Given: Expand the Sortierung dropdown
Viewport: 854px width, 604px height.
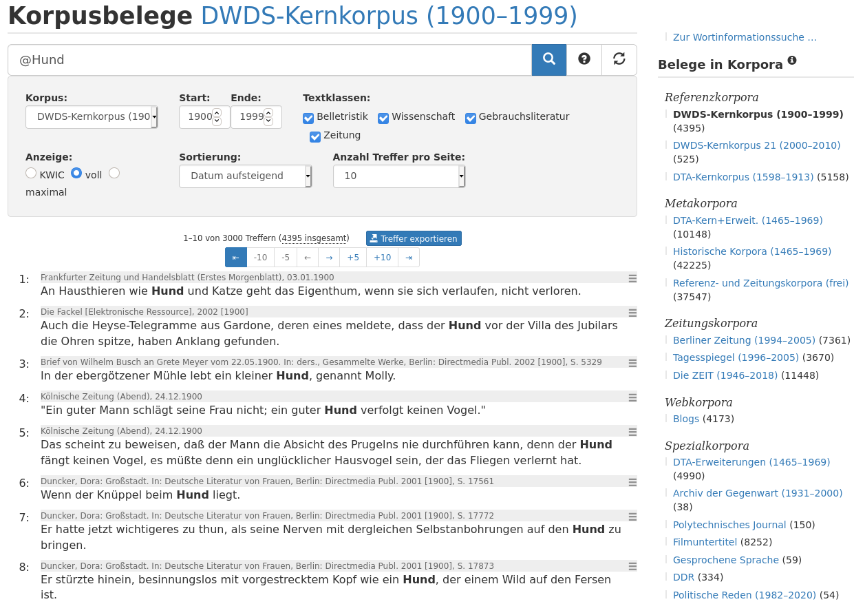Looking at the screenshot, I should [246, 176].
